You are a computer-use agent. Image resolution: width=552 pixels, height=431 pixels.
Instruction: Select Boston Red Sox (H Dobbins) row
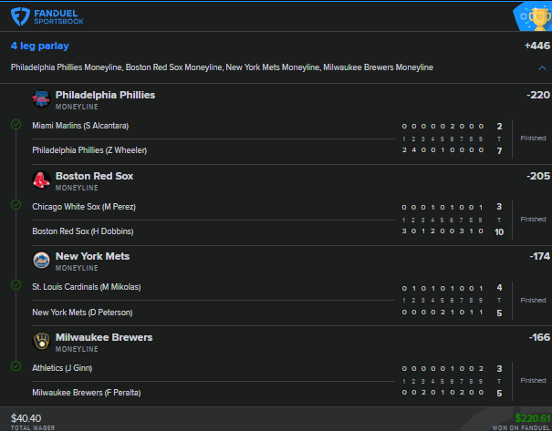click(x=83, y=231)
